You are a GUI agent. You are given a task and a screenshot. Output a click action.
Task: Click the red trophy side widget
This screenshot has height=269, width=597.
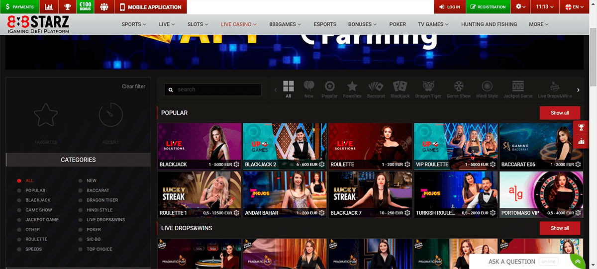[x=581, y=127]
